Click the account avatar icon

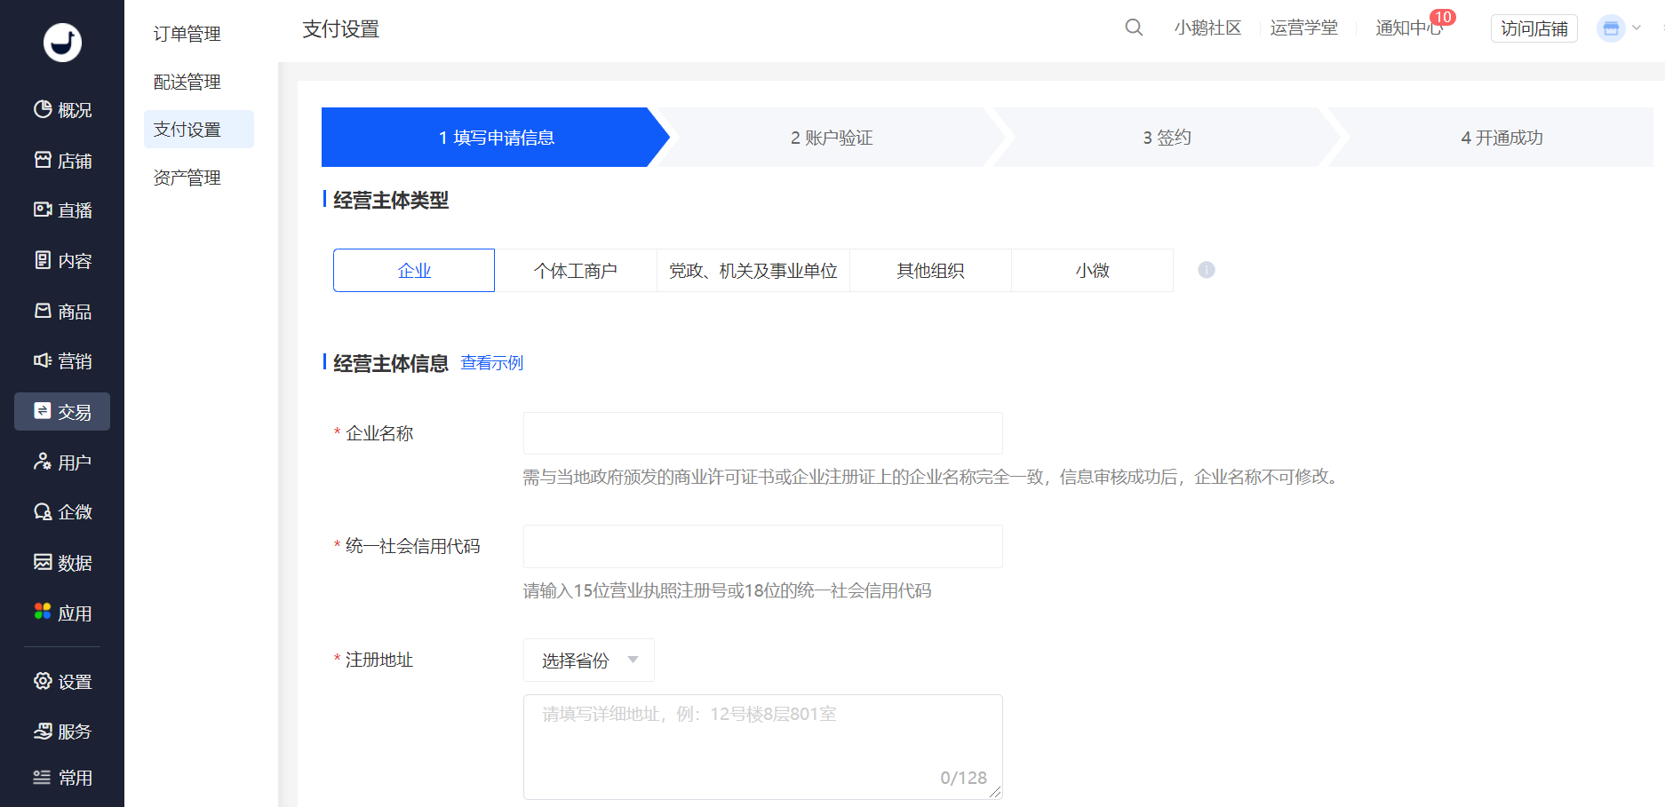coord(1611,28)
